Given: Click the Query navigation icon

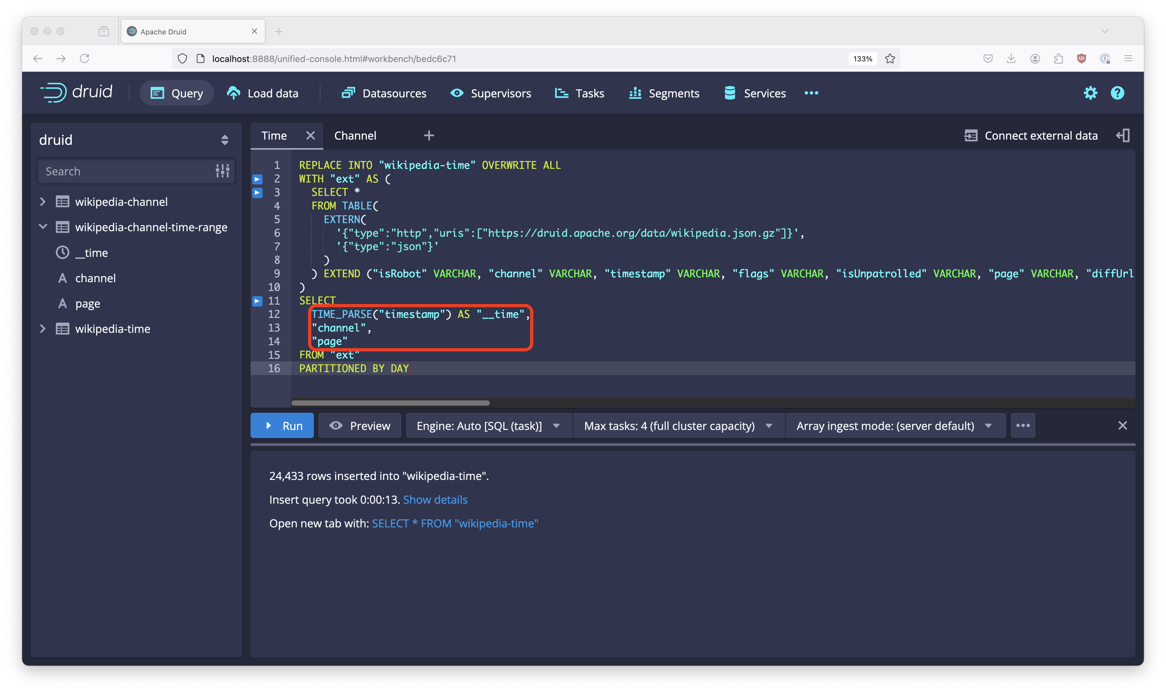Looking at the screenshot, I should click(157, 93).
